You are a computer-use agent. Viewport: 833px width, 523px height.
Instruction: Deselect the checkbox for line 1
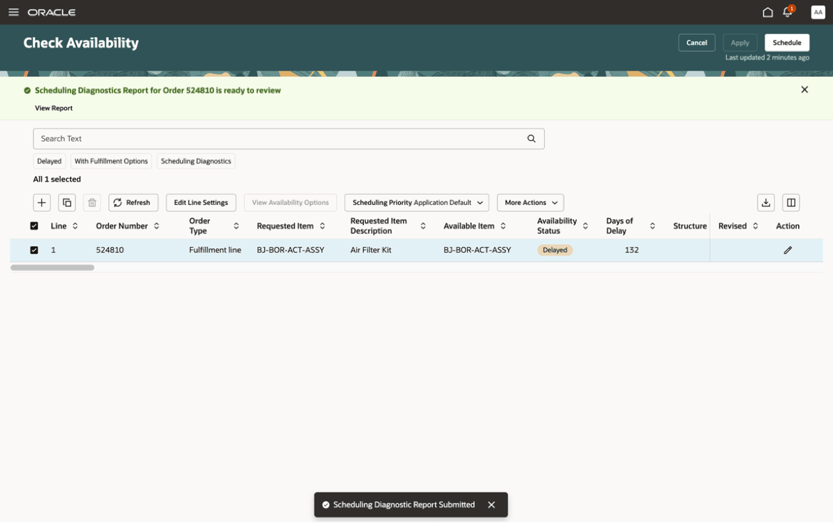pyautogui.click(x=34, y=250)
